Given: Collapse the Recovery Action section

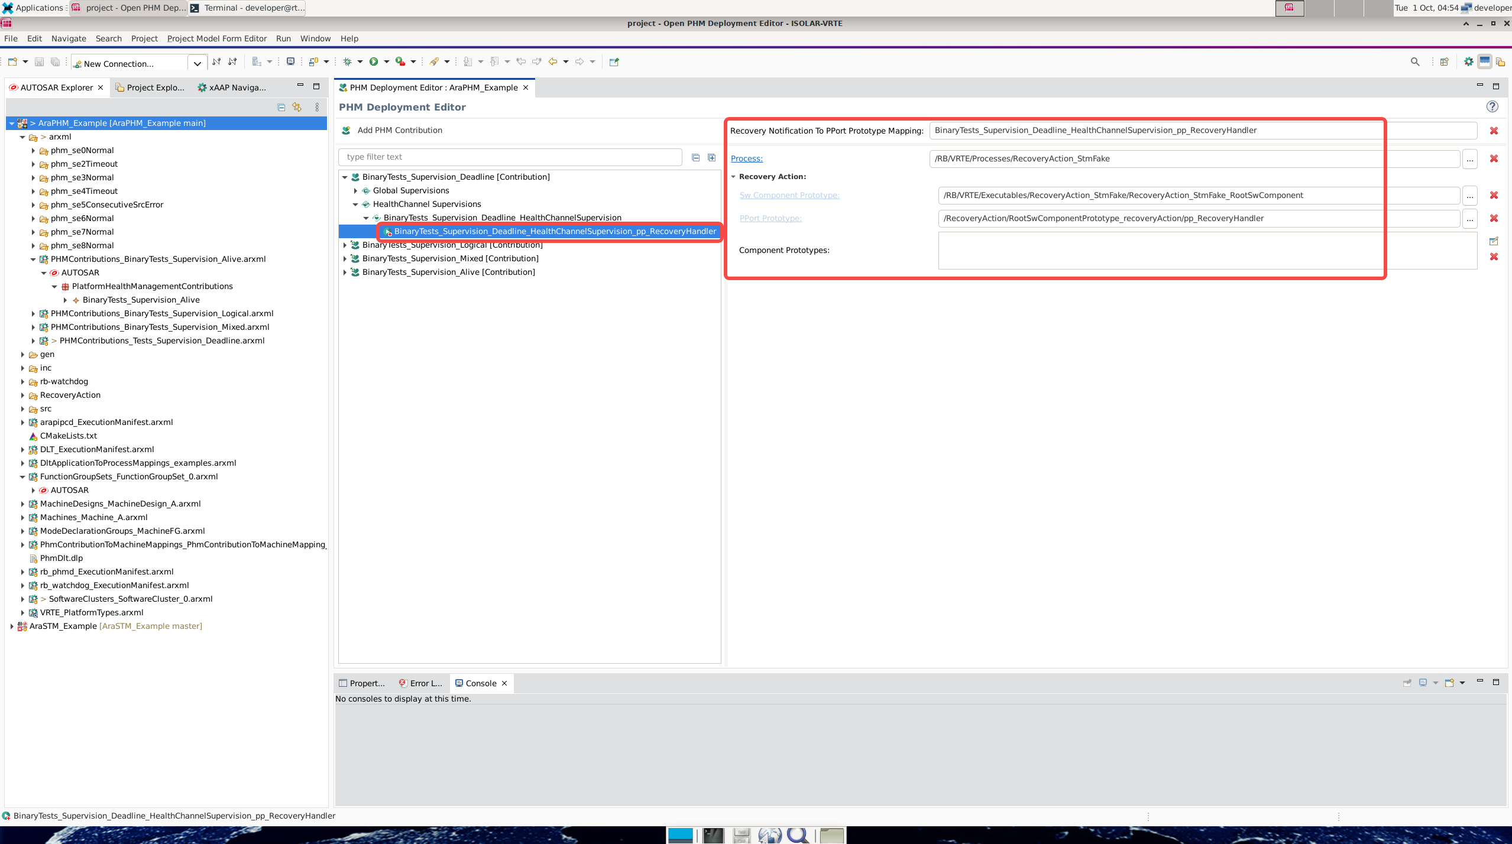Looking at the screenshot, I should [733, 177].
